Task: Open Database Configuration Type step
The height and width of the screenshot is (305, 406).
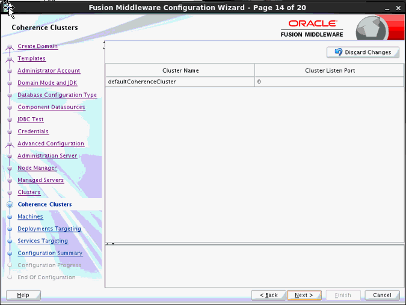Action: [57, 95]
